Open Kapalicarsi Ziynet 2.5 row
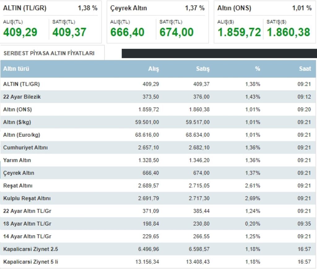 [31, 249]
